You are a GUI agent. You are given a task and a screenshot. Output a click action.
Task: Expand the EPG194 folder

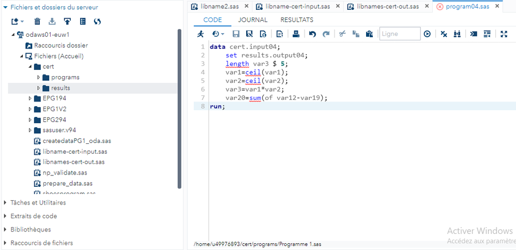click(x=30, y=98)
